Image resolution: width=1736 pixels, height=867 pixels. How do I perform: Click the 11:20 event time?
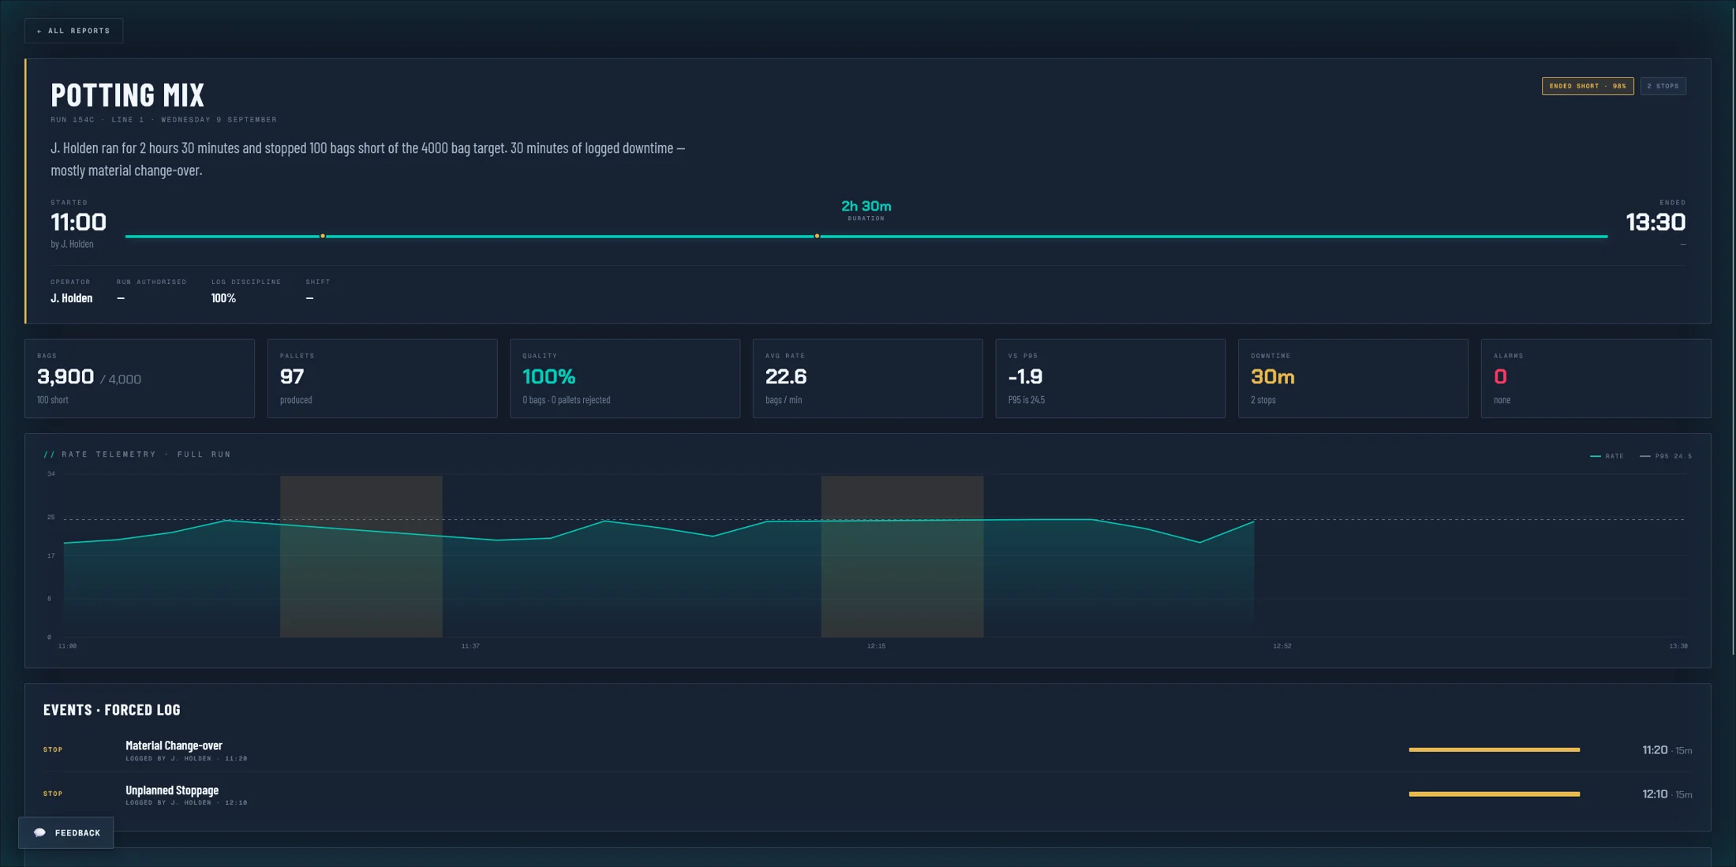[x=1654, y=749]
